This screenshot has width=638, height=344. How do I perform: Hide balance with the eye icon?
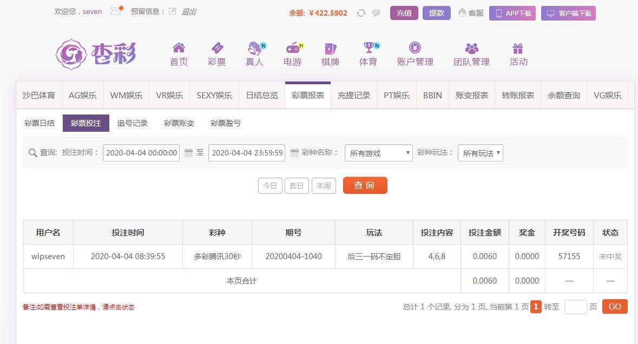click(x=377, y=13)
